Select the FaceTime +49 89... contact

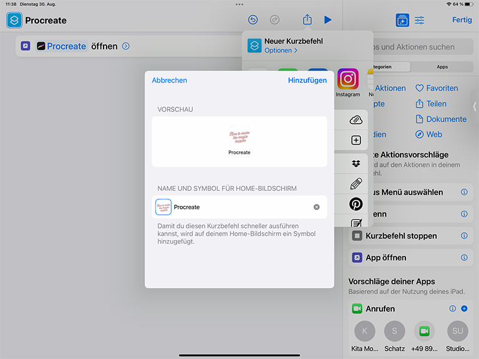coord(425,336)
